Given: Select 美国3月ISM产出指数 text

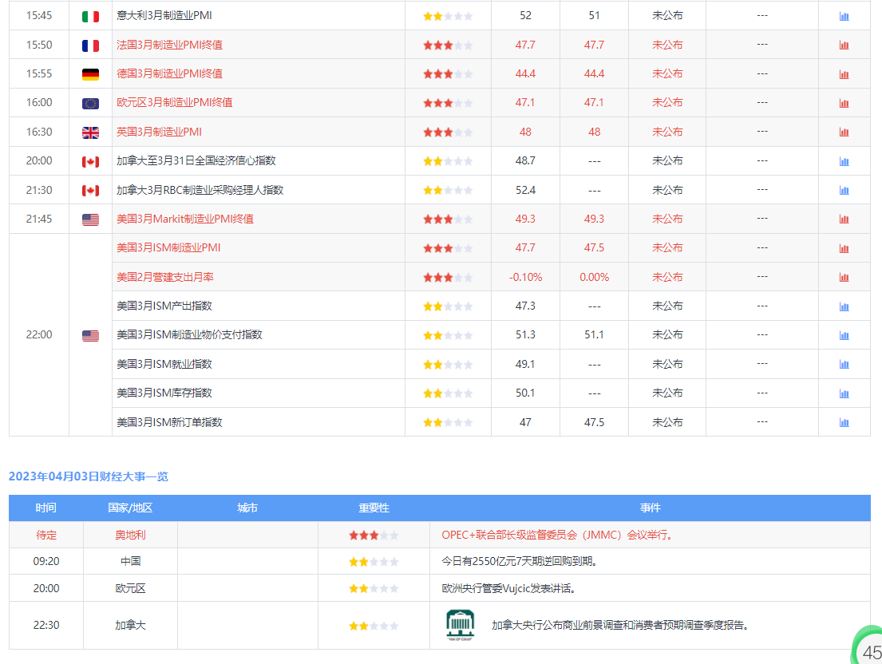Looking at the screenshot, I should click(164, 306).
